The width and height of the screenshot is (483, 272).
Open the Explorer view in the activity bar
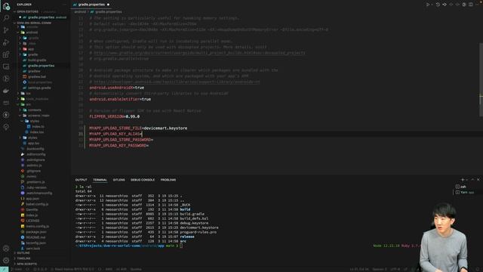6,6
